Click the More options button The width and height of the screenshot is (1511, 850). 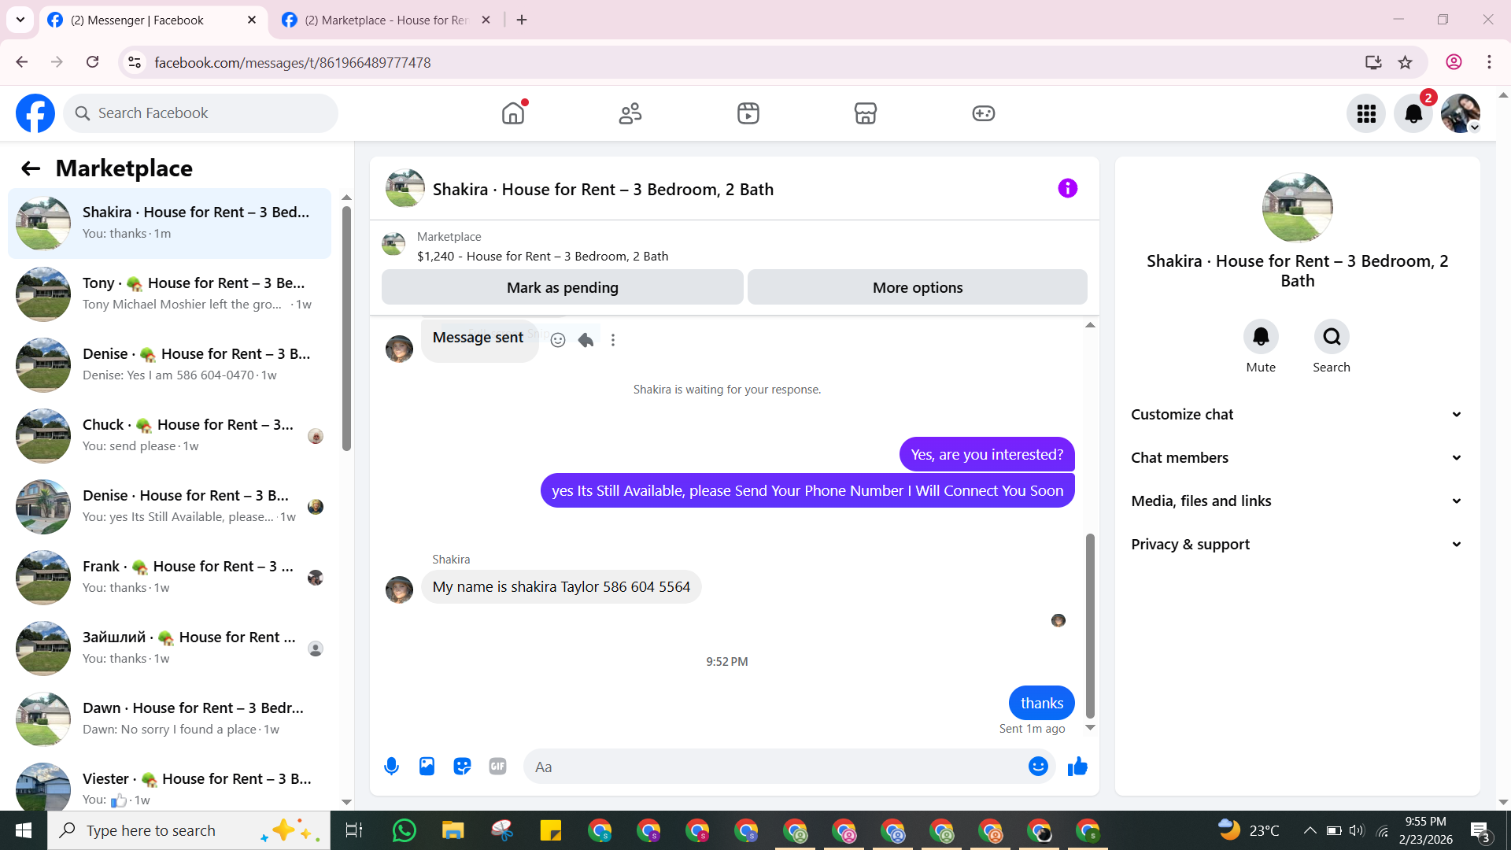(917, 288)
